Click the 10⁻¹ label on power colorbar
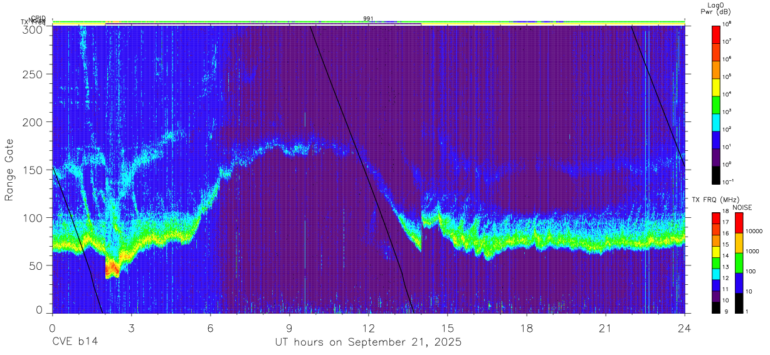This screenshot has width=770, height=355. [729, 182]
